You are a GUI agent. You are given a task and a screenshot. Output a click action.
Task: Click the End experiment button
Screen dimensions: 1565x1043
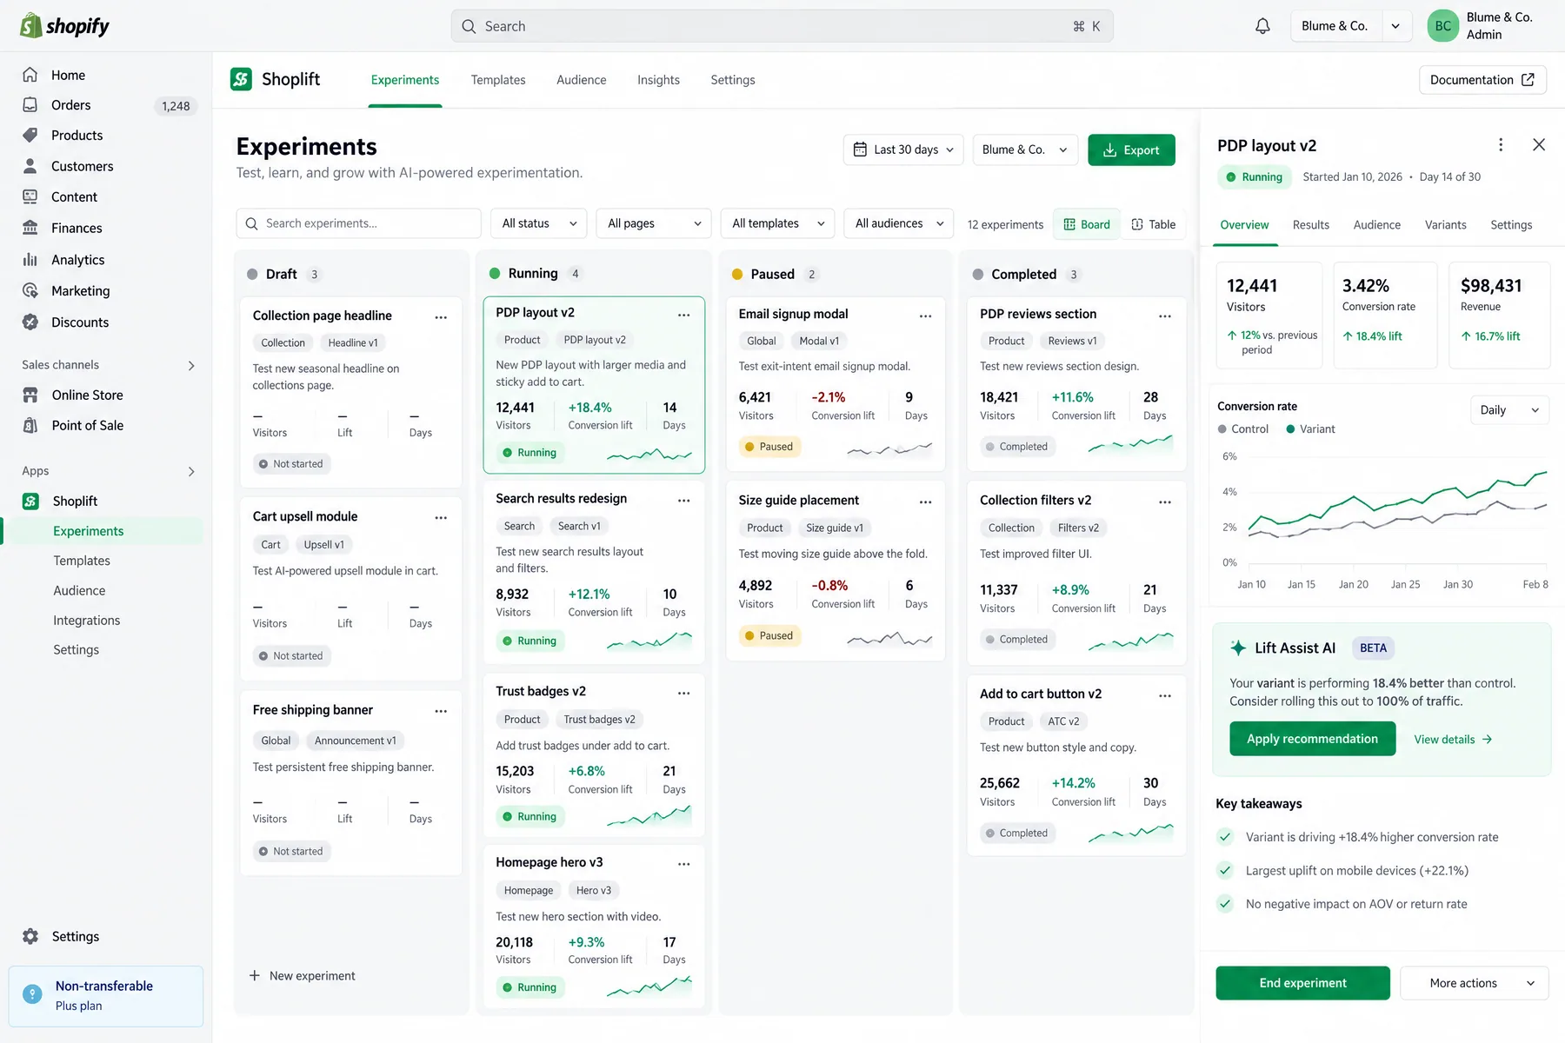1302,983
